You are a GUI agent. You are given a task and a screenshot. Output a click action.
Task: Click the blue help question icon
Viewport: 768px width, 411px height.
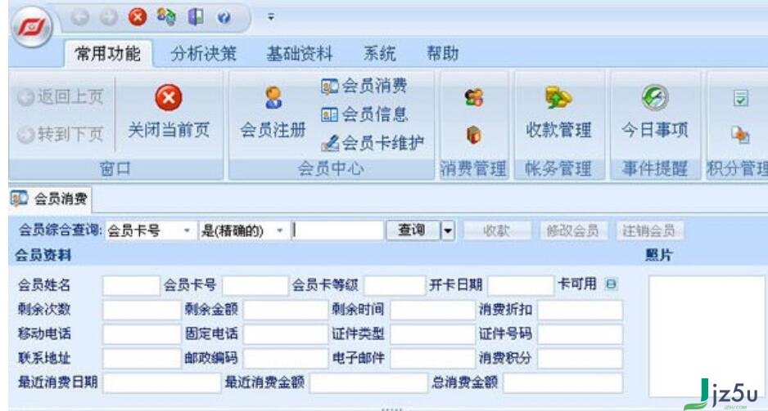[224, 18]
